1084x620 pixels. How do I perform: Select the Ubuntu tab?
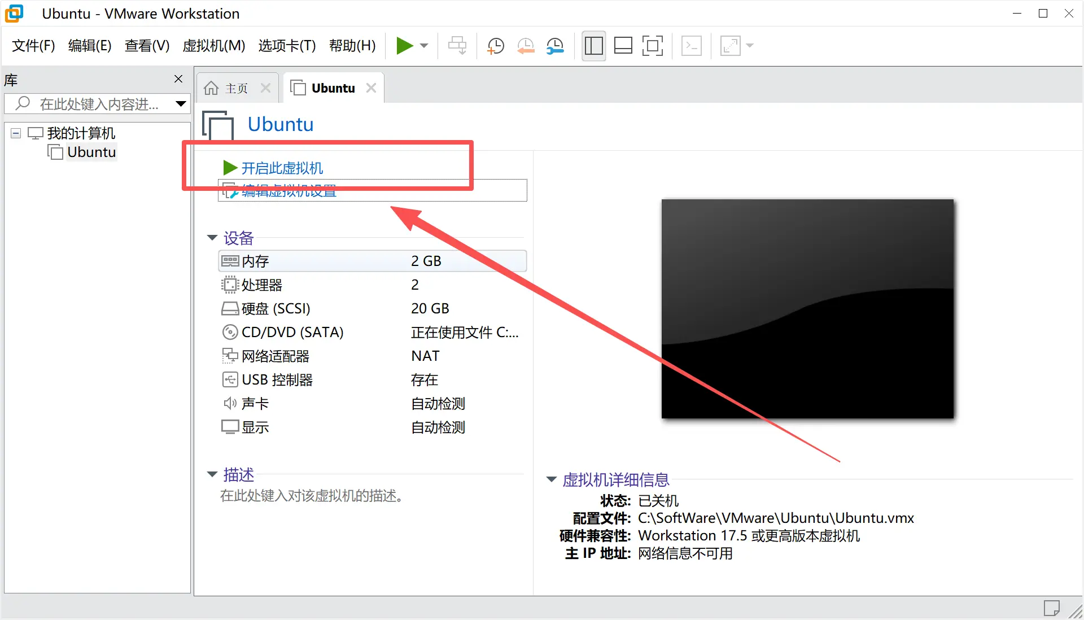coord(333,88)
